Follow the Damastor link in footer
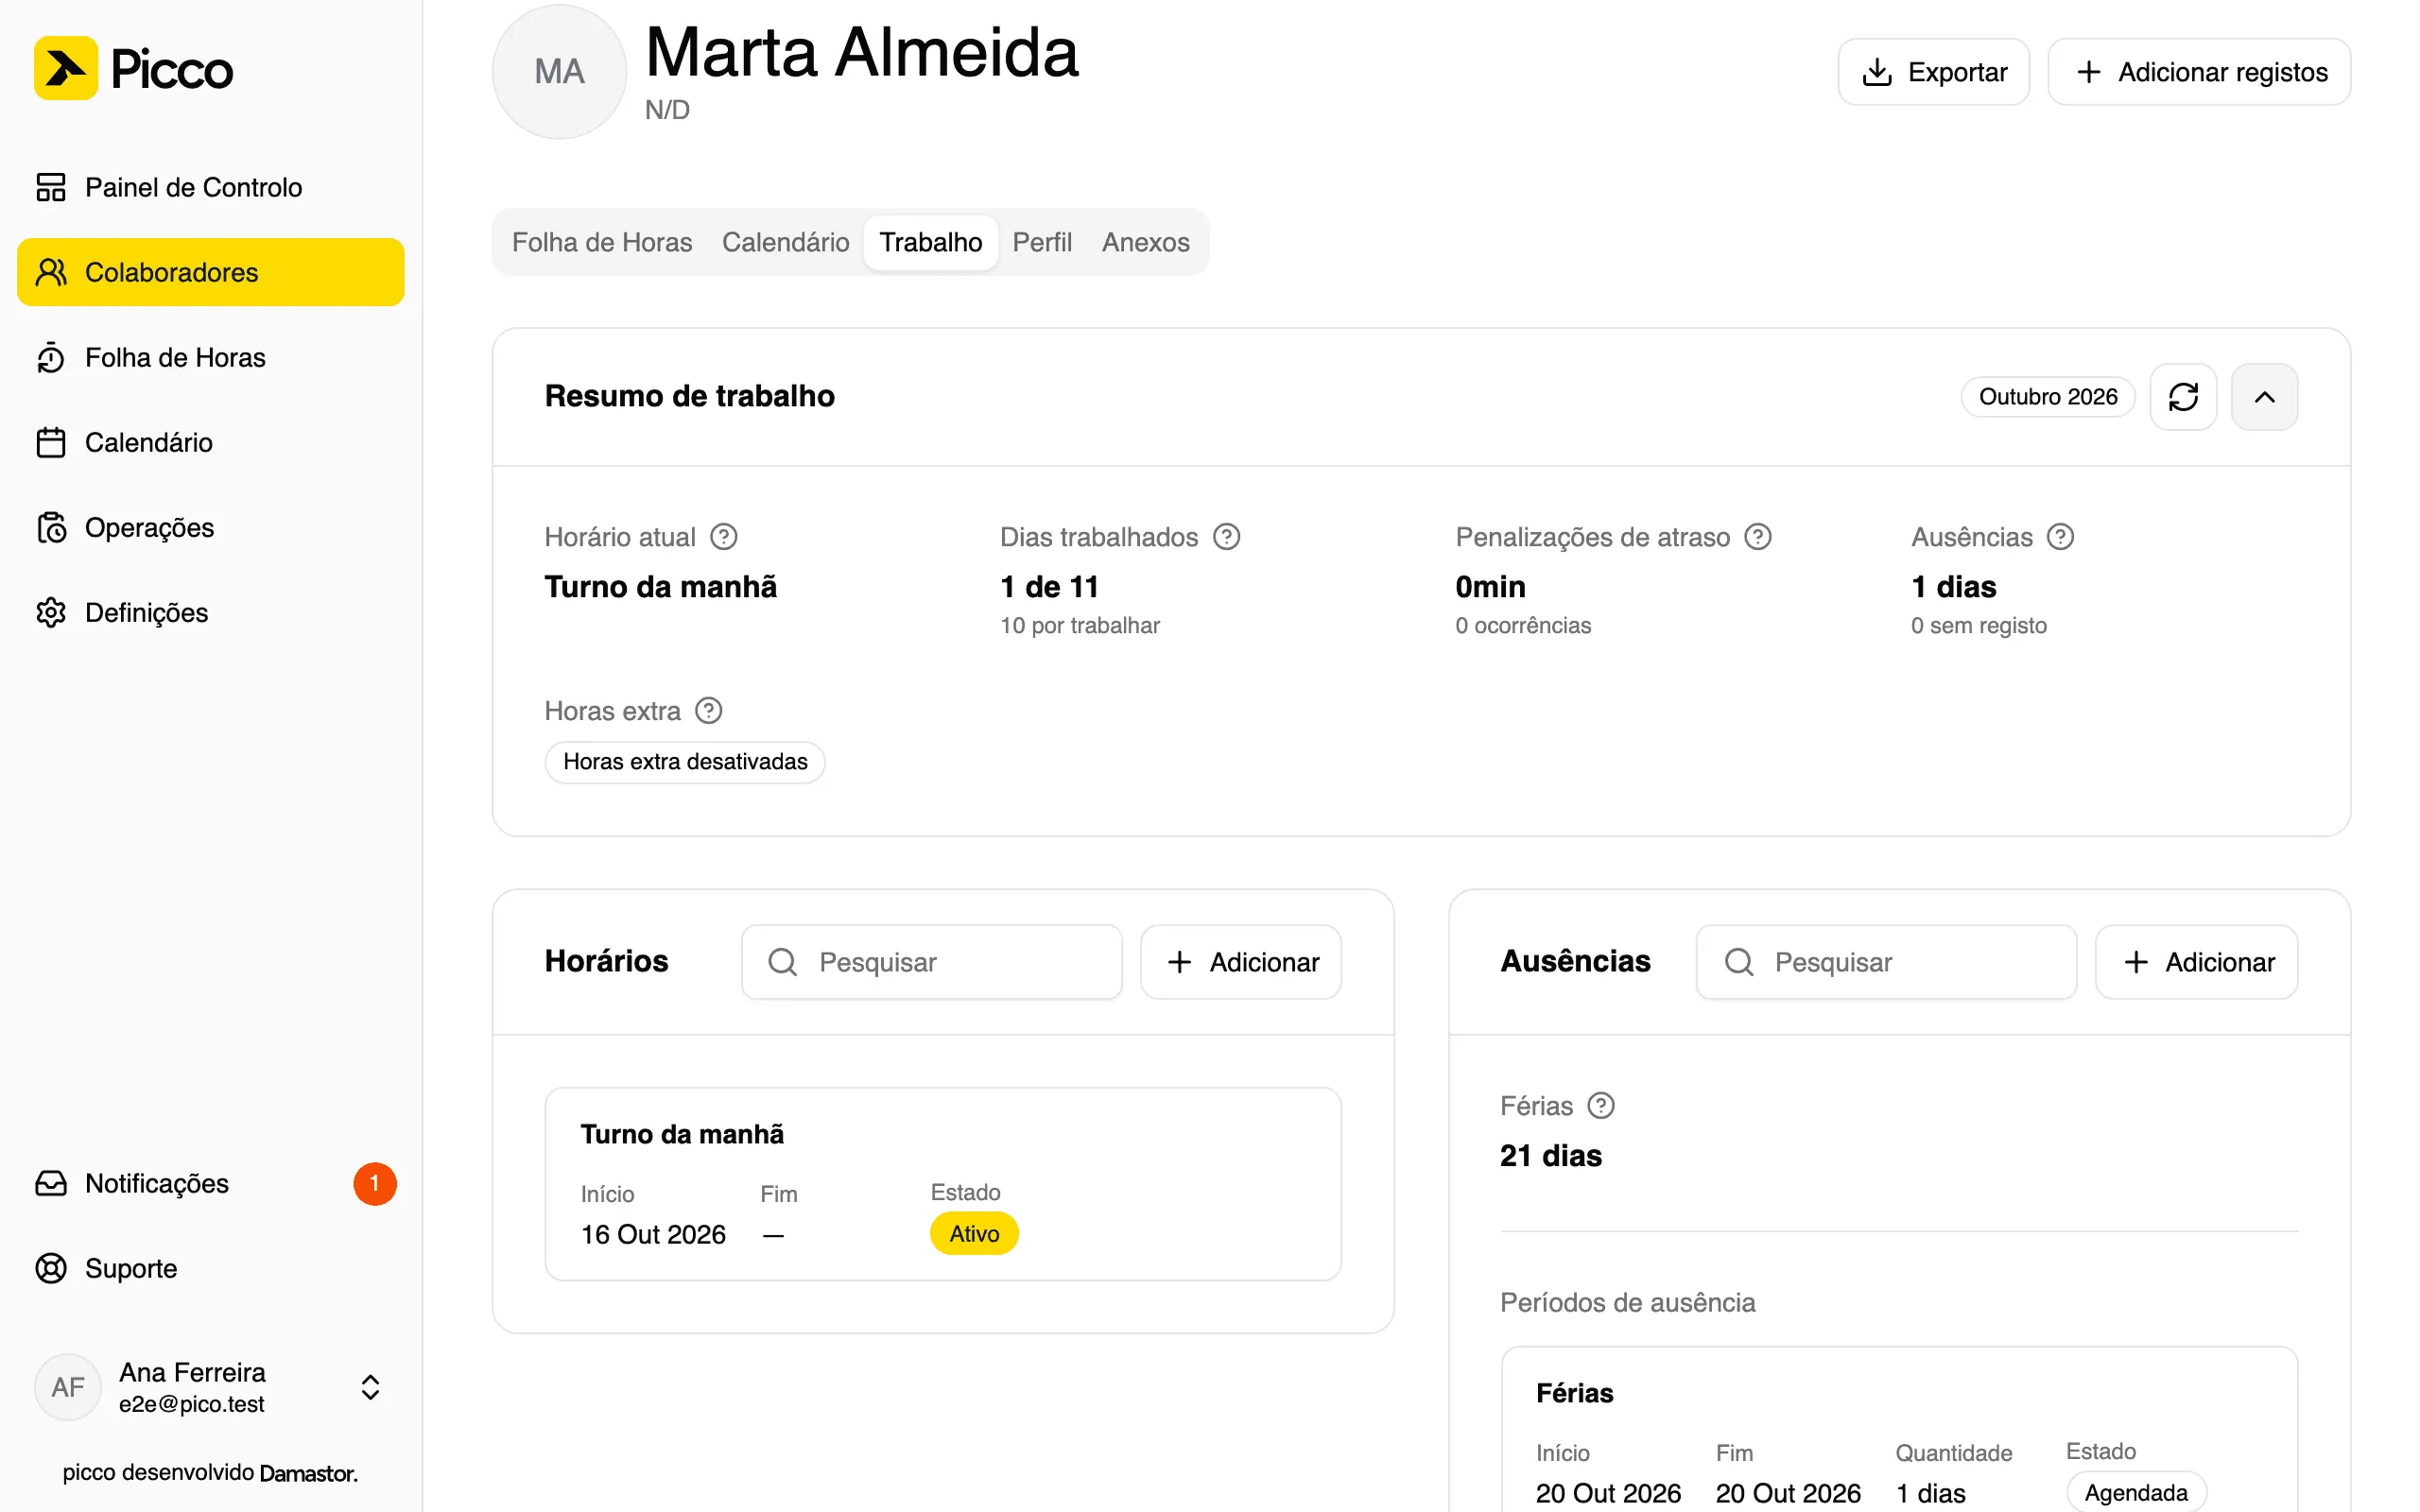The width and height of the screenshot is (2420, 1512). (308, 1473)
